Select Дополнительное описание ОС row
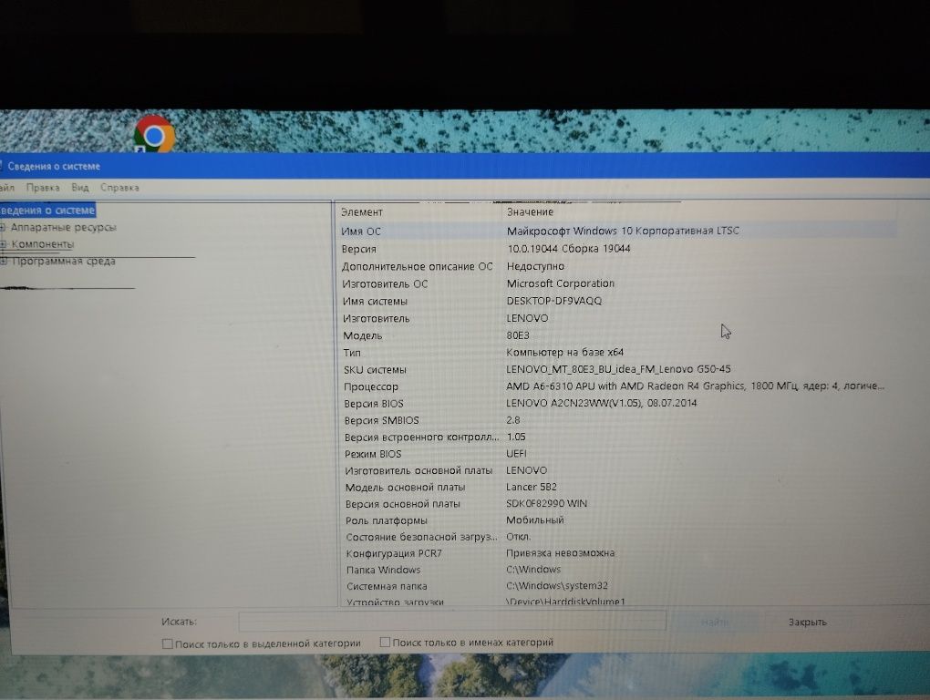The image size is (930, 700). pos(617,266)
